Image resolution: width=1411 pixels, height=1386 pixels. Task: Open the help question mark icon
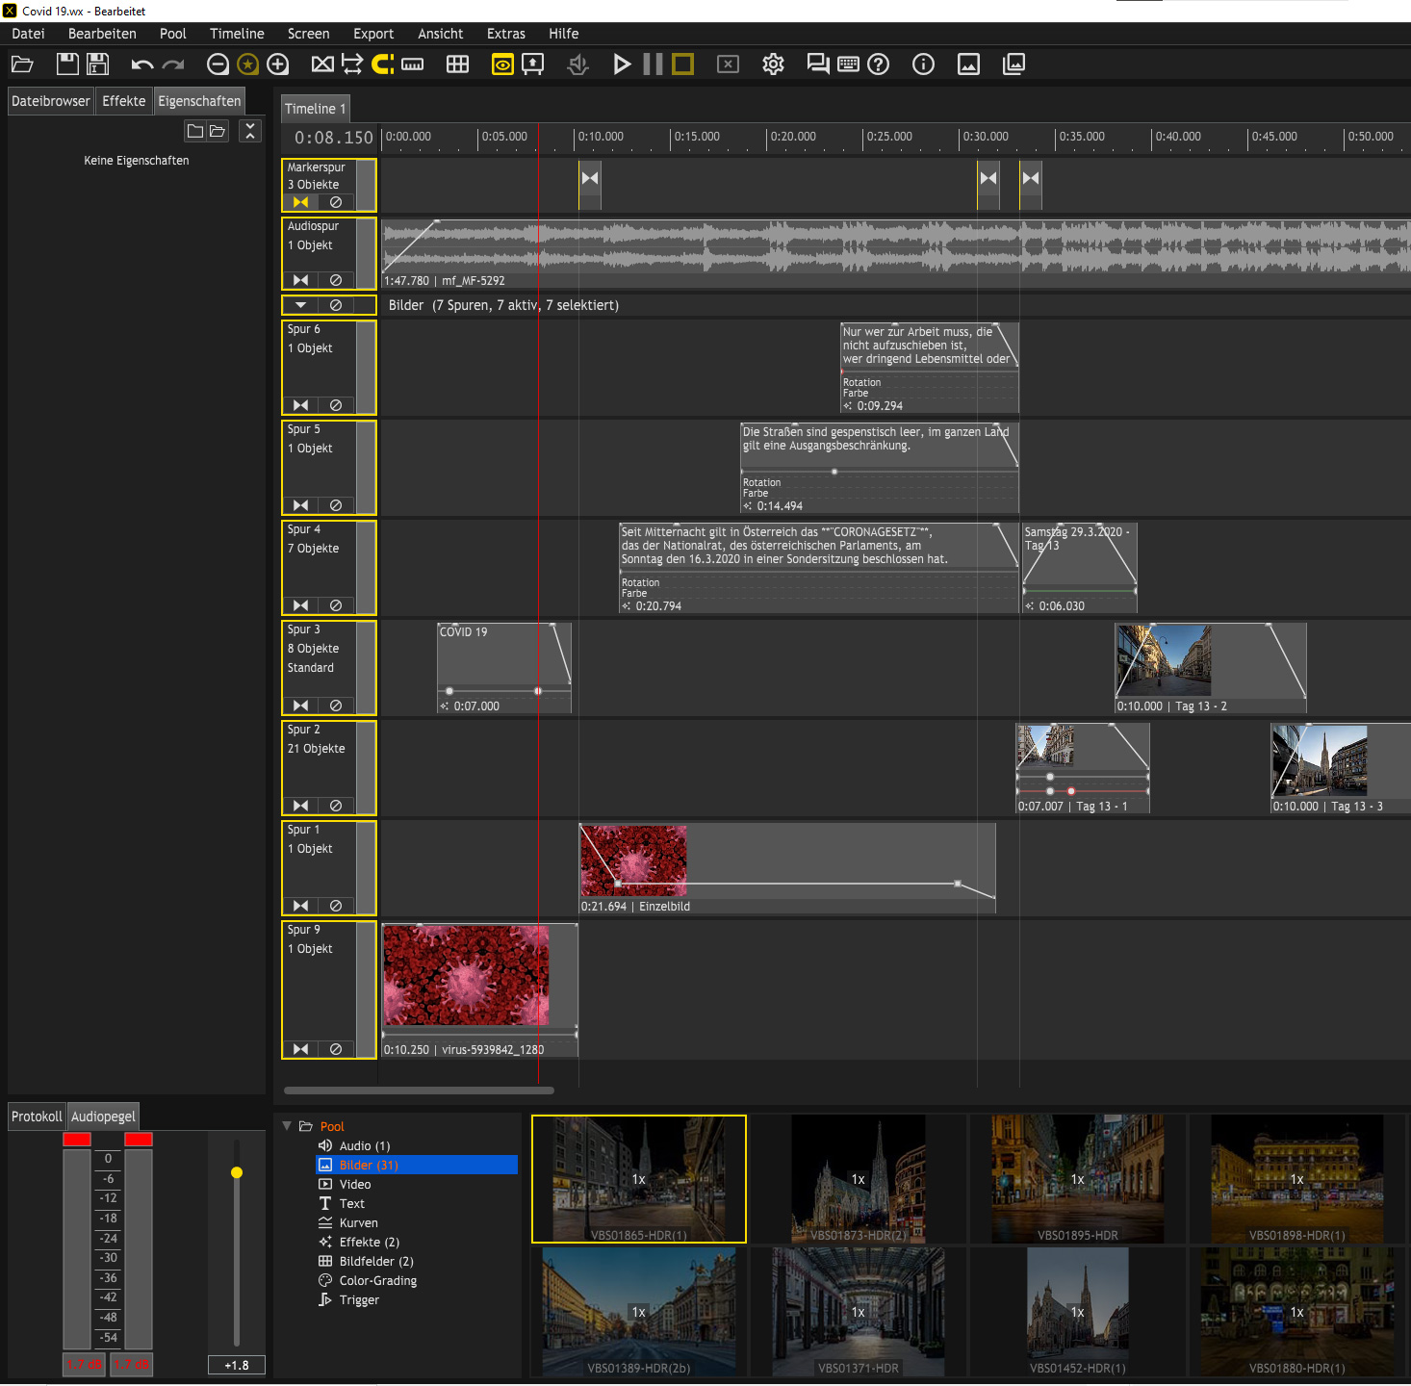(879, 64)
